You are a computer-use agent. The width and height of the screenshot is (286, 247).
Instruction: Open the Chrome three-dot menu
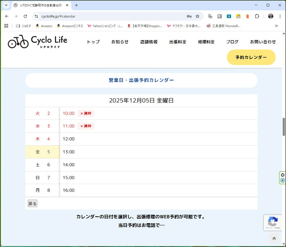279,16
